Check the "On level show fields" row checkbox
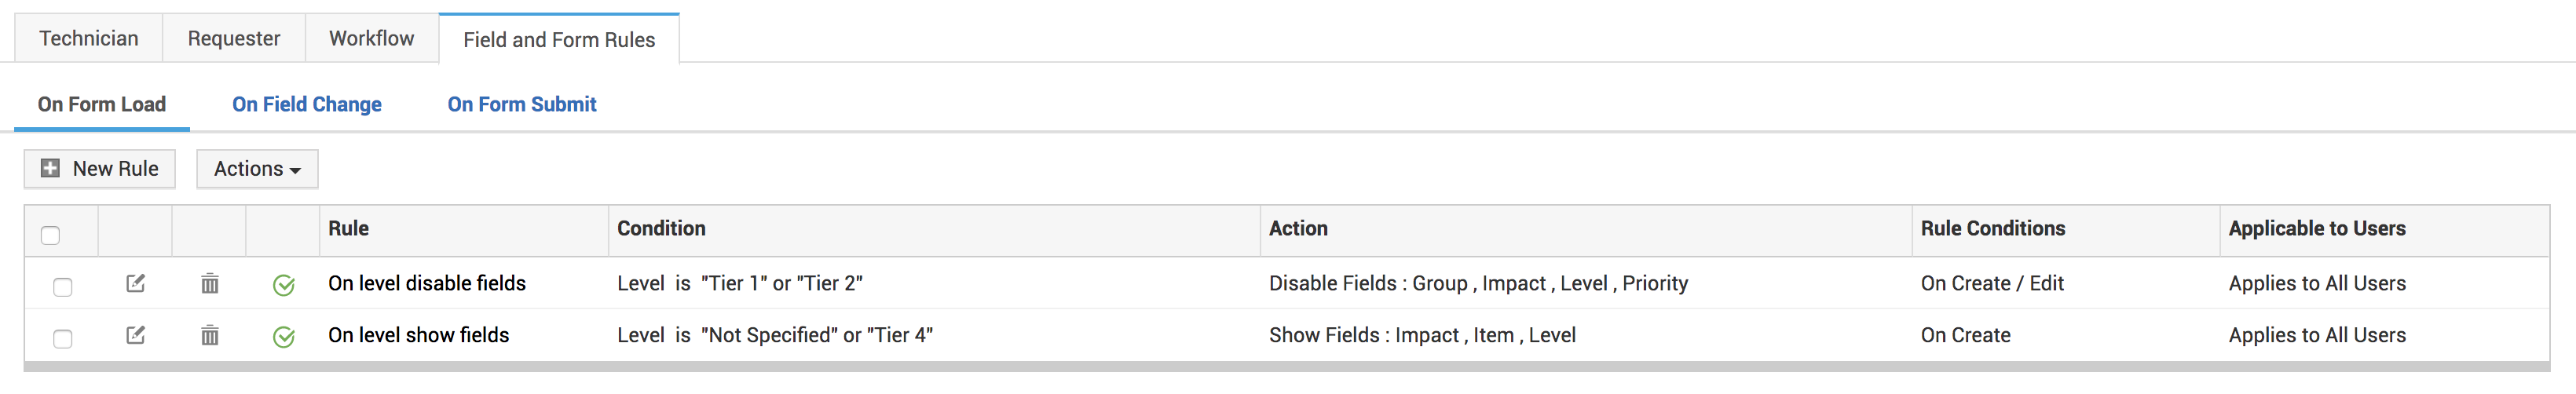The height and width of the screenshot is (394, 2576). (x=63, y=339)
